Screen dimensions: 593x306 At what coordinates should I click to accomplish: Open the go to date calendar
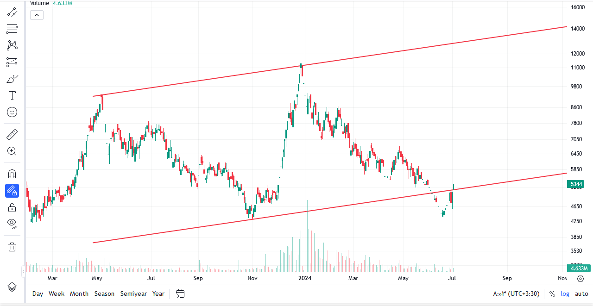pyautogui.click(x=180, y=294)
